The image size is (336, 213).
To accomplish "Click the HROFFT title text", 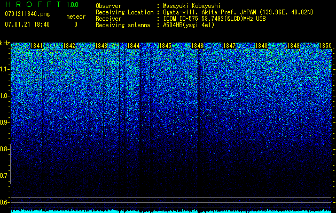I will pyautogui.click(x=33, y=4).
